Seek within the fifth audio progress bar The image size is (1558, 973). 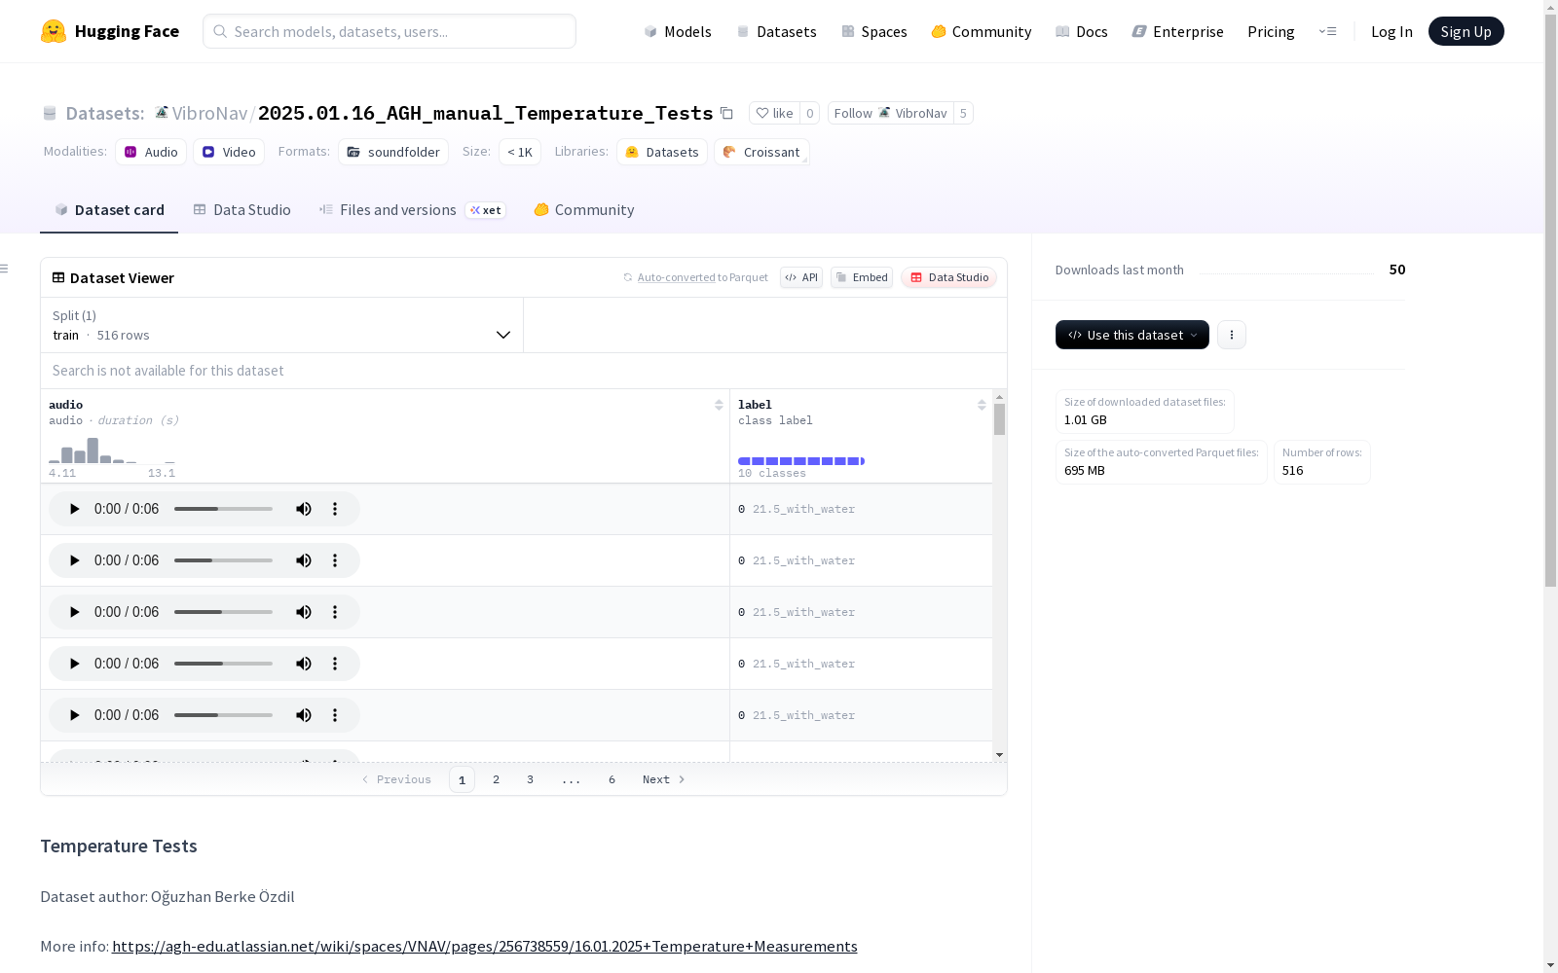click(223, 715)
